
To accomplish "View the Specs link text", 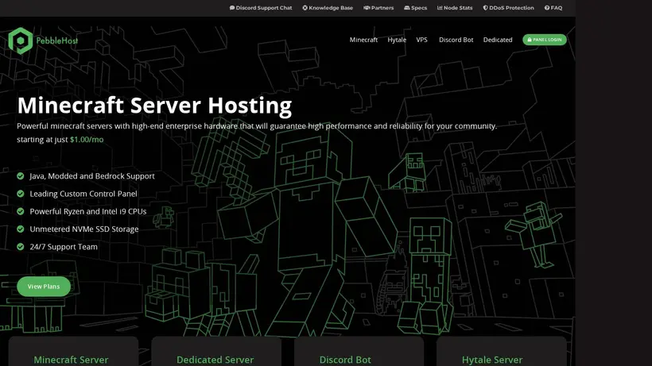I will pyautogui.click(x=419, y=8).
